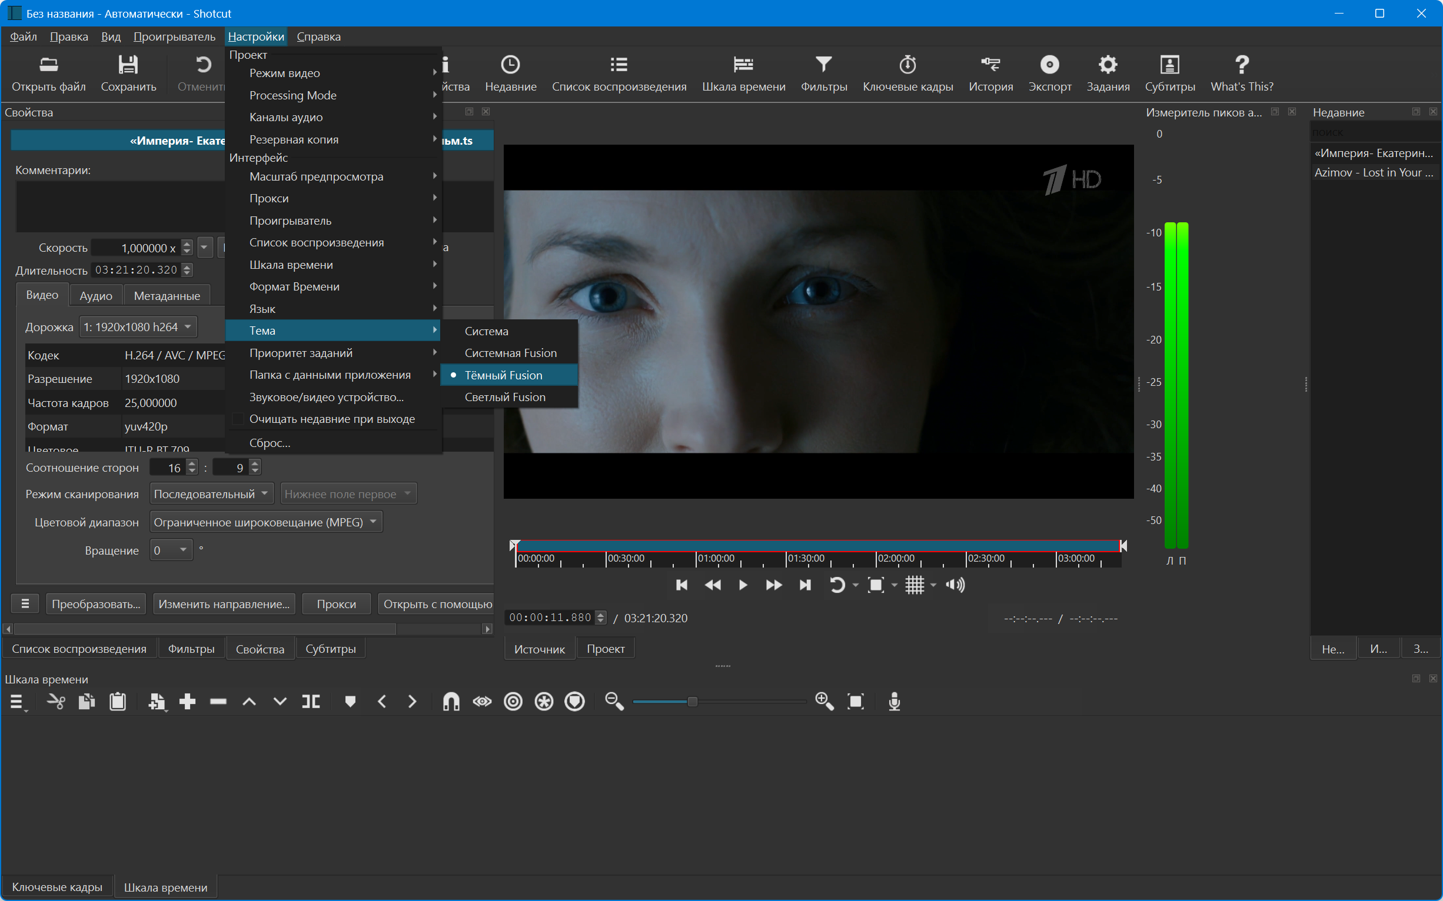This screenshot has height=901, width=1443.
Task: Adjust the timeline zoom slider handle
Action: pos(692,702)
